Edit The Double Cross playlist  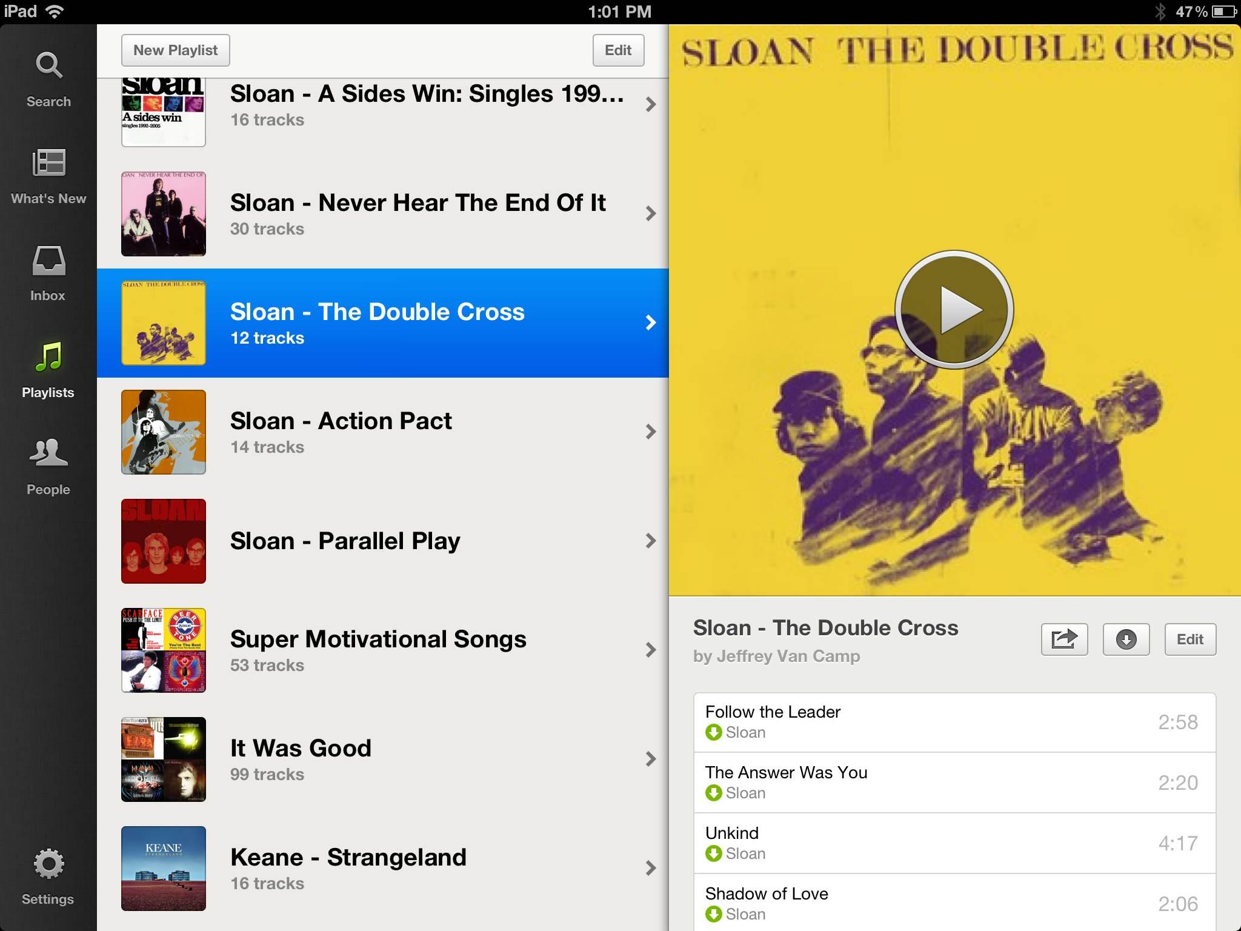[1190, 639]
